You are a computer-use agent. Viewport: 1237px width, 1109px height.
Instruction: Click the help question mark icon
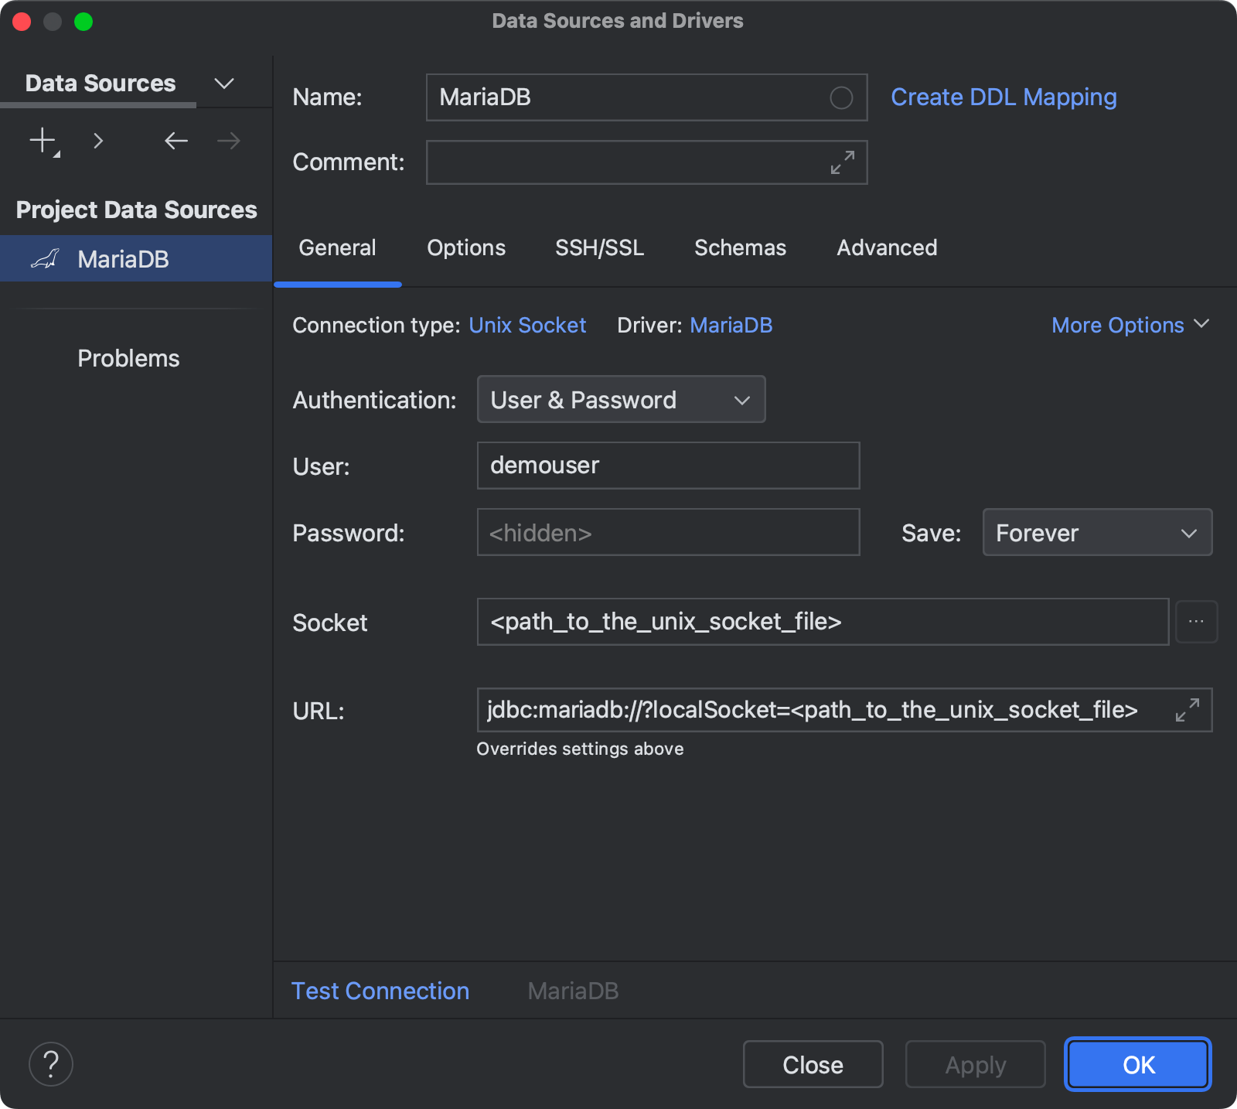click(51, 1063)
